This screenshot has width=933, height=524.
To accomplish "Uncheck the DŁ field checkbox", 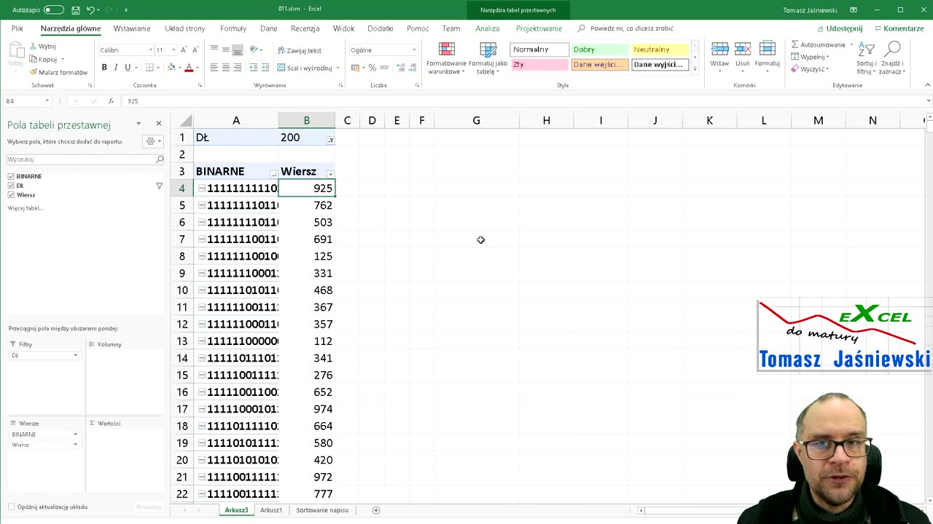I will click(x=11, y=186).
